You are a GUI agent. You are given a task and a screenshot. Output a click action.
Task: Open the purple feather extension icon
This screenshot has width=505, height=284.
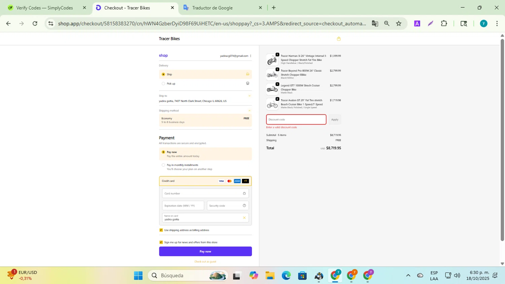[x=431, y=23]
